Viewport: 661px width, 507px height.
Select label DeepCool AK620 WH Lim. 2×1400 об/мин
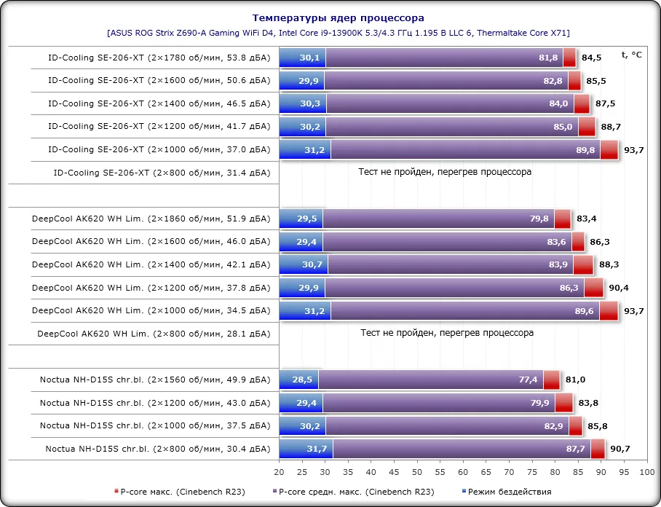pyautogui.click(x=151, y=265)
